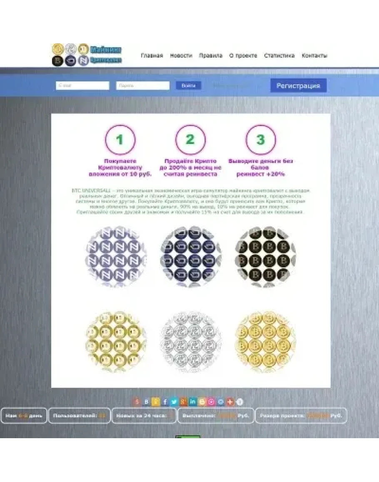The height and width of the screenshot is (482, 379).
Task: Open the Правила menu link
Action: click(210, 56)
